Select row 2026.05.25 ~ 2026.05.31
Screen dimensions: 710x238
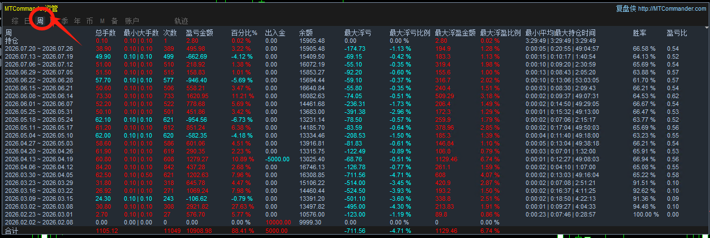(39, 112)
